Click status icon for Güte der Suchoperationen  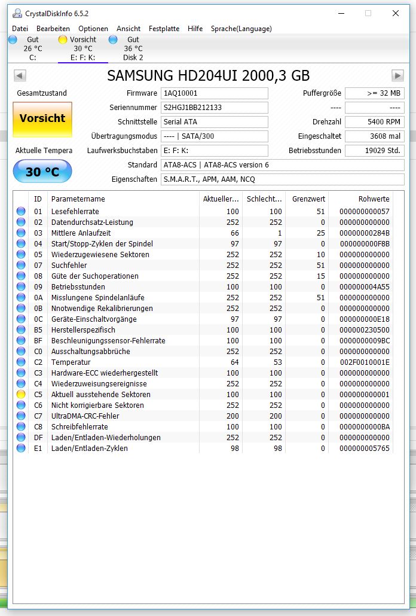[21, 276]
